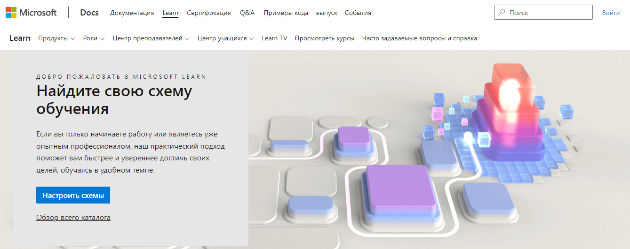Image resolution: width=630 pixels, height=249 pixels.
Task: Click the ДОБРО ПОЖАЛОВАТЬ В MICROSOFT LEARN text
Action: click(x=121, y=76)
